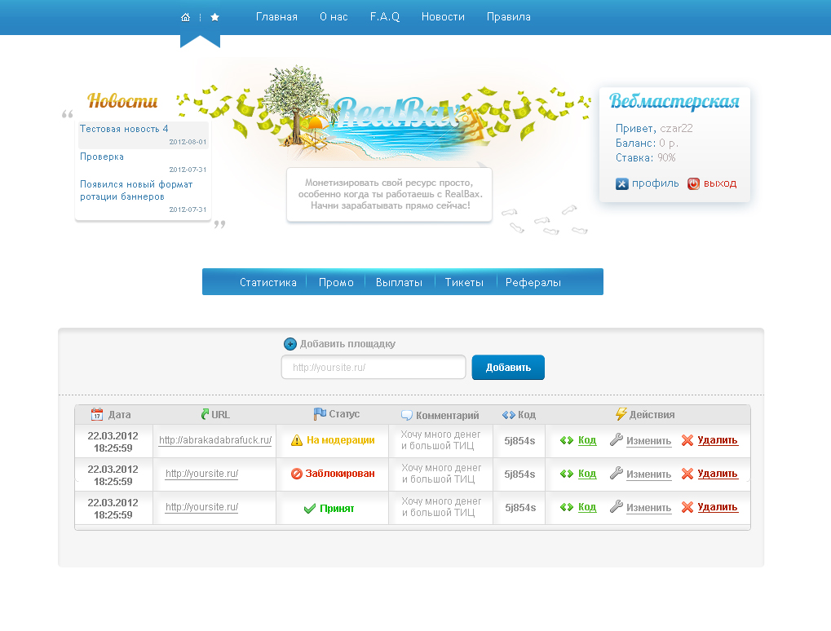Click wrench icon in Принят row

pos(616,506)
